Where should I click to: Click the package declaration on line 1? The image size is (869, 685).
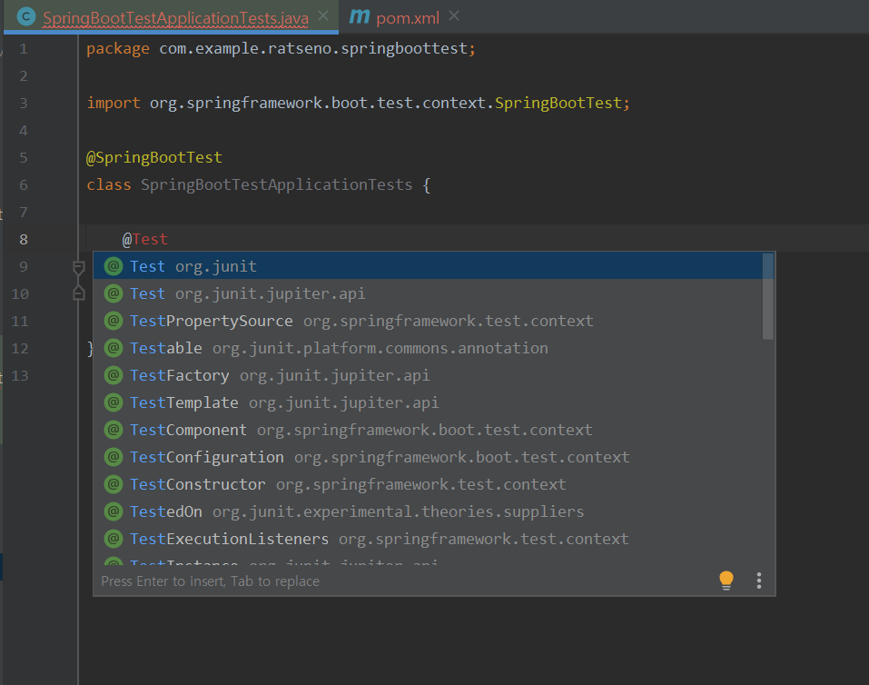[281, 49]
